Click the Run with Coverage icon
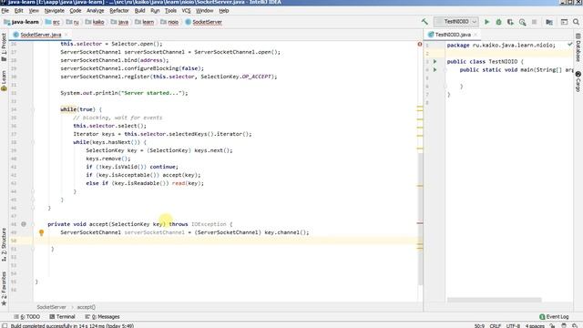 (510, 22)
